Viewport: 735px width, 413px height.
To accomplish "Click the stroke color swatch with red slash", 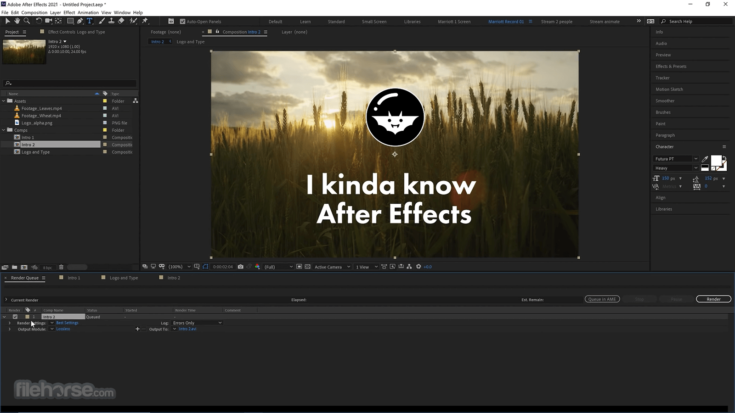I will pos(724,168).
